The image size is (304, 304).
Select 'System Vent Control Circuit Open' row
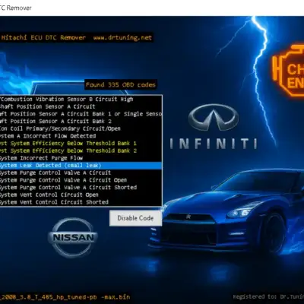point(81,195)
